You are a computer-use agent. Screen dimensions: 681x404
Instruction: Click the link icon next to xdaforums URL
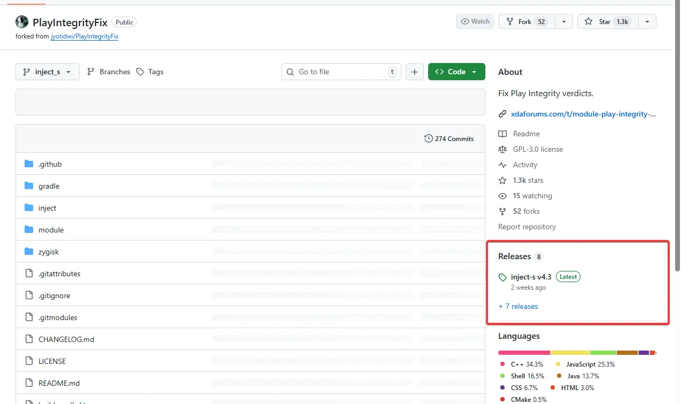pyautogui.click(x=502, y=114)
